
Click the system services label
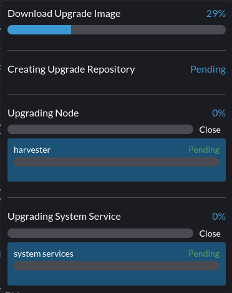(x=44, y=254)
